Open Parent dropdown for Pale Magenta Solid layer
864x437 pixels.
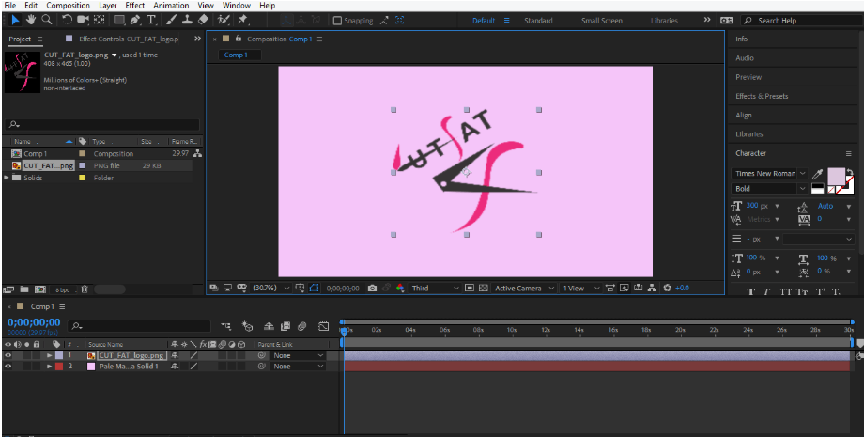click(x=298, y=366)
